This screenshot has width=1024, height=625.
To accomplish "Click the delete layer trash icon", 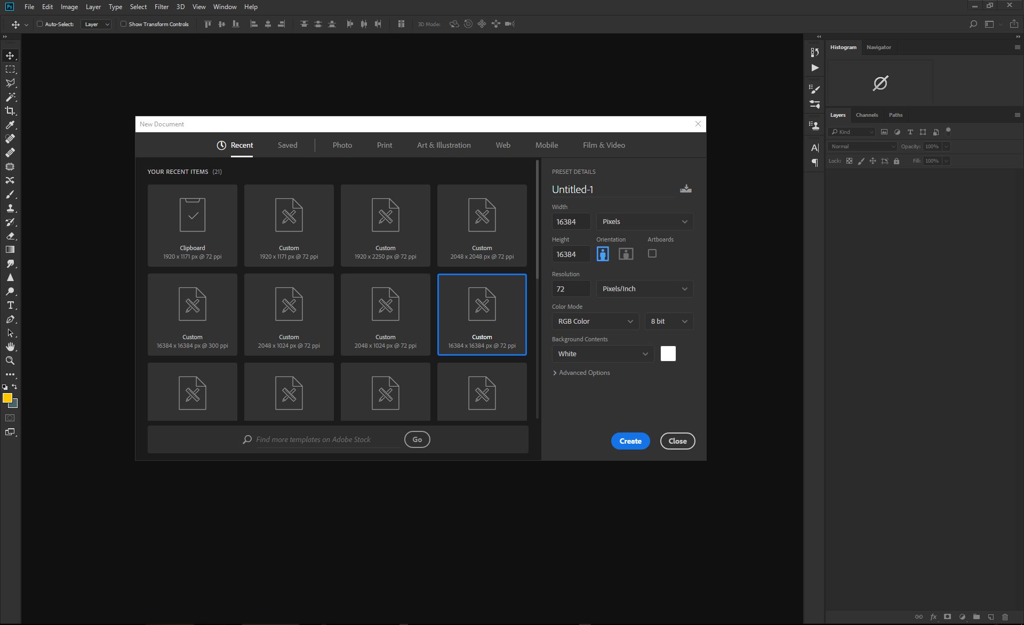I will 1005,617.
